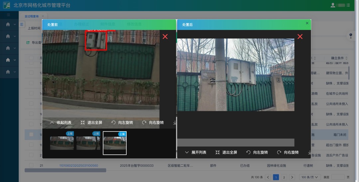Click the red X in the 处置后 image panel
Viewport: 359px width, 182px height.
pos(300,37)
